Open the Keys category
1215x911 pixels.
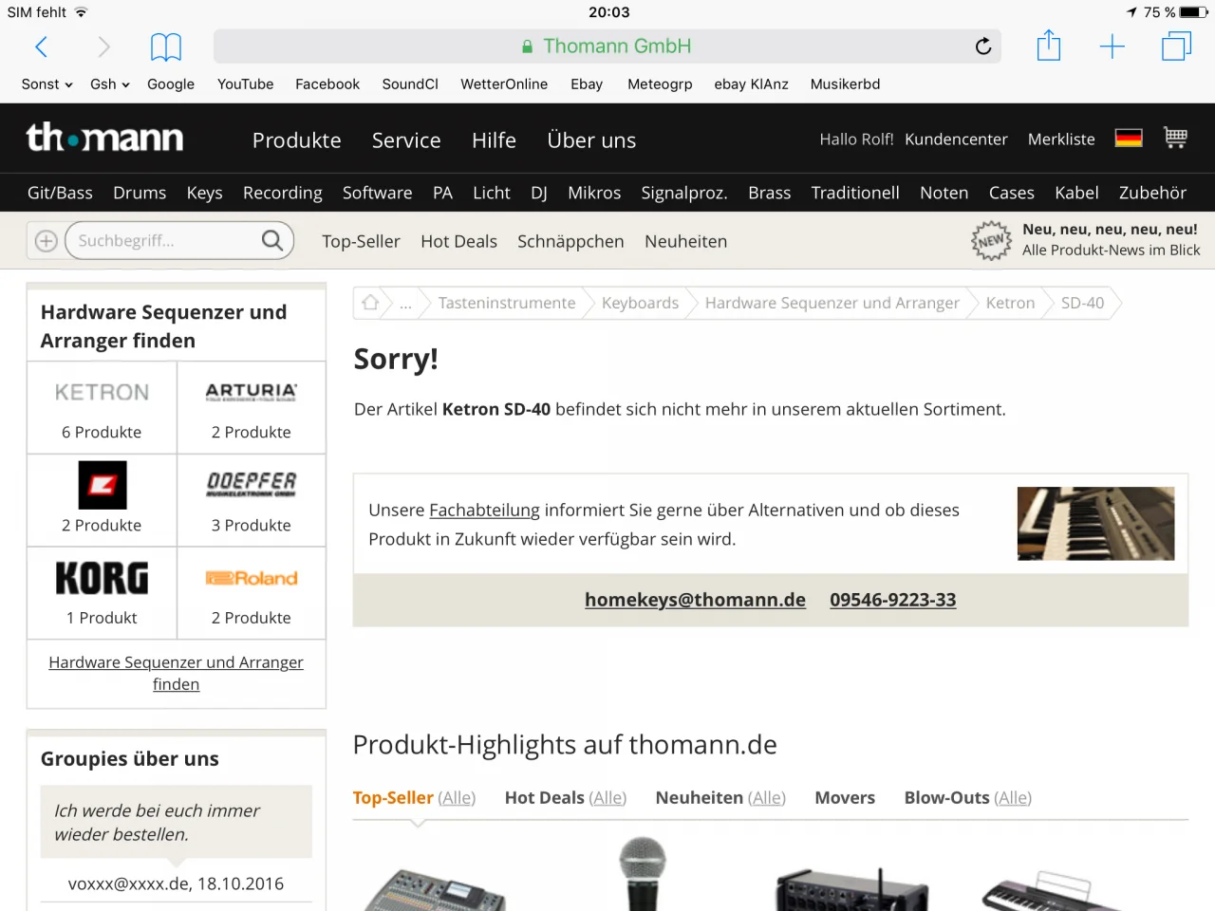click(205, 193)
